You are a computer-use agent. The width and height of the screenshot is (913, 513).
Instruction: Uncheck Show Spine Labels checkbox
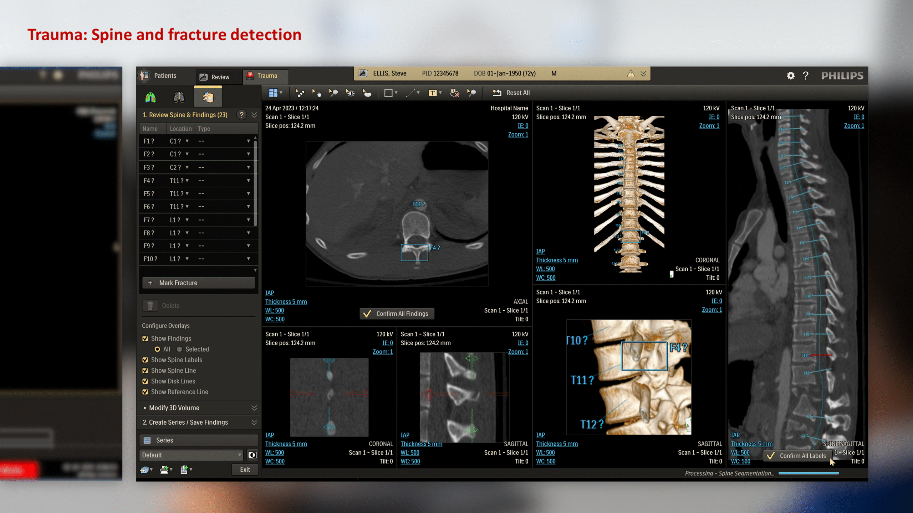point(145,360)
